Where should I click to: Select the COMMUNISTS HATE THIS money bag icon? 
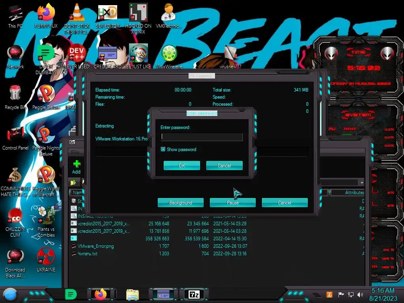15,182
